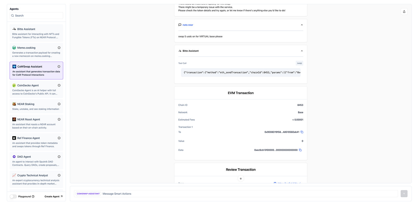The image size is (417, 211).
Task: Click the Meme.cooking avatar icon
Action: coord(14,48)
